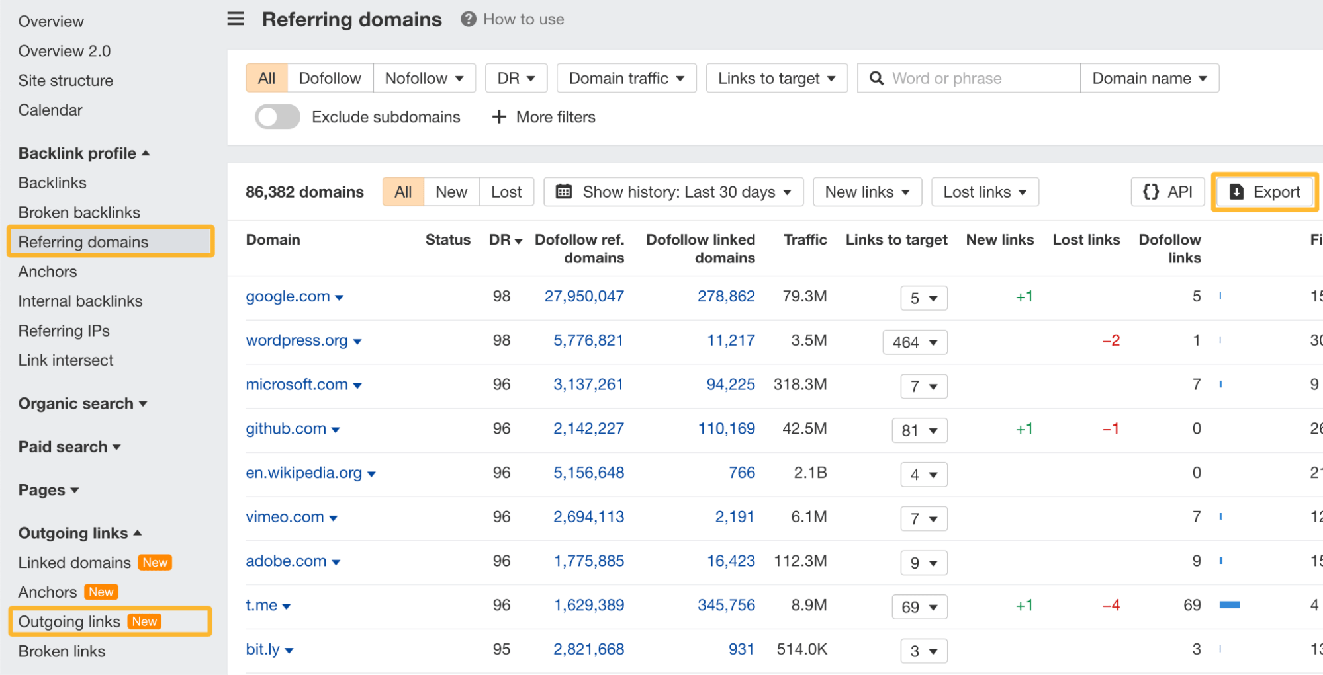This screenshot has width=1323, height=675.
Task: Click the Export icon
Action: (x=1235, y=192)
